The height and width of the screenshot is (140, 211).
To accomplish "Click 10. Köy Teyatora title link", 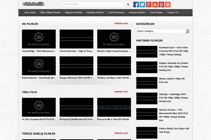I will click(x=39, y=119).
